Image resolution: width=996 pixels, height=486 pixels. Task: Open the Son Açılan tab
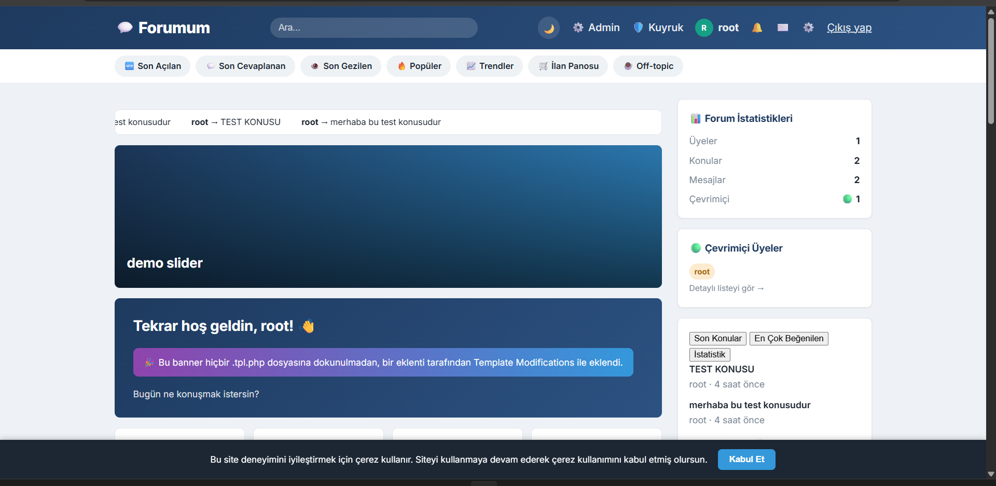153,66
